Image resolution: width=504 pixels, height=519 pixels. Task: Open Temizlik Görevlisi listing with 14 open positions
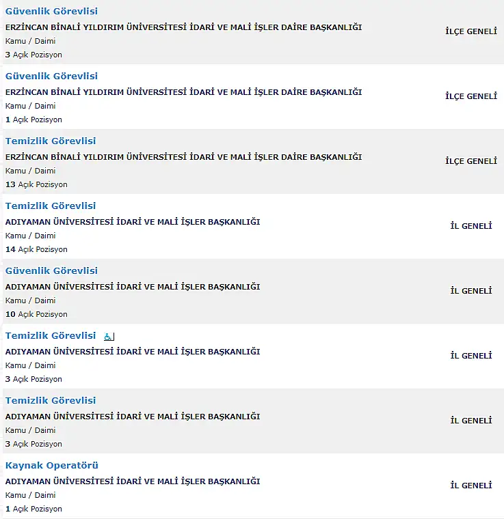51,206
